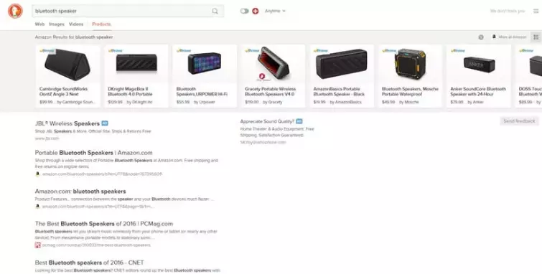Click Bluetooth Speakers, URPOWER Hi-Fi title

(x=202, y=92)
